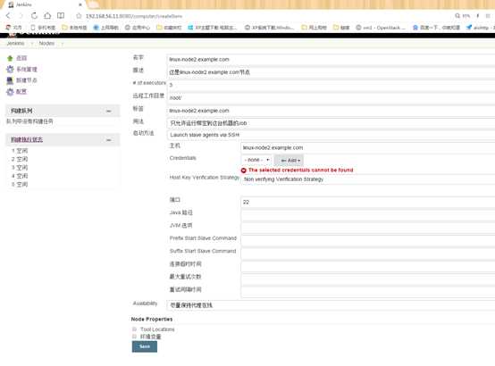The width and height of the screenshot is (495, 366).
Task: Open Host Key Verification Strategy dropdown
Action: (x=368, y=179)
